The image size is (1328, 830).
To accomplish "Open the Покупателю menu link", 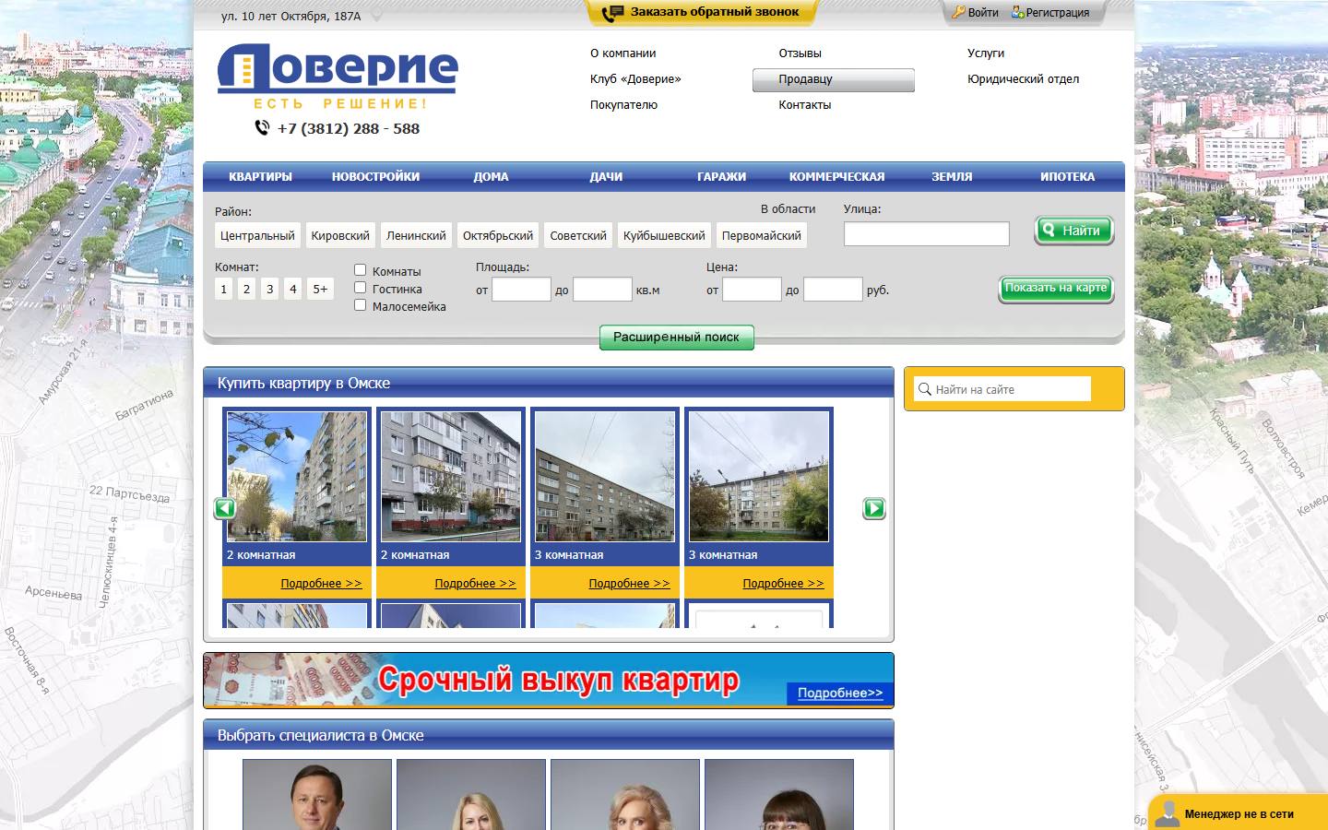I will (x=624, y=105).
